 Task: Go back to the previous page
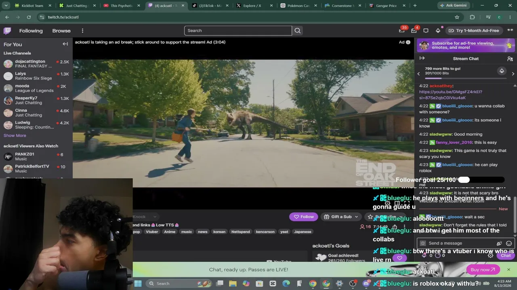click(7, 17)
